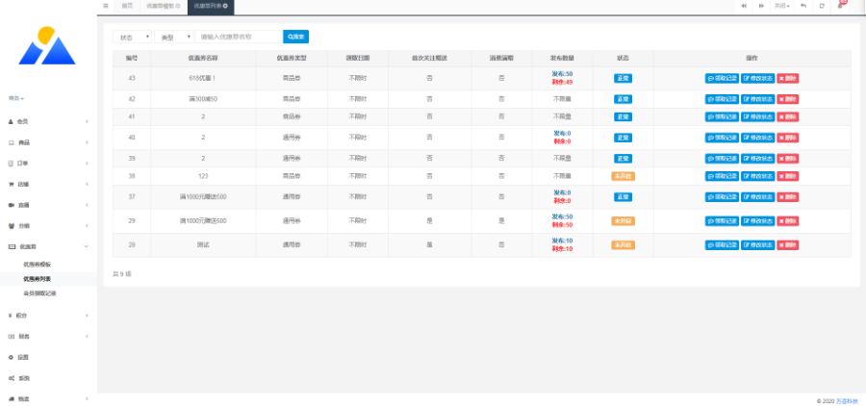This screenshot has width=866, height=406.
Task: Click the back arrow icon in top bar
Action: point(802,6)
